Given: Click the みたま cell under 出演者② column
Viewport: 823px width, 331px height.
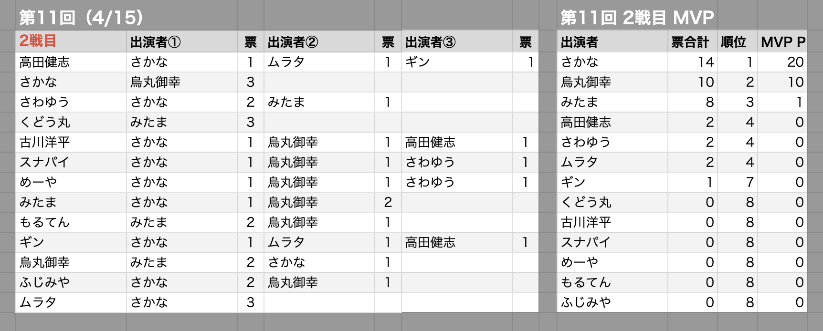Looking at the screenshot, I should pyautogui.click(x=319, y=102).
